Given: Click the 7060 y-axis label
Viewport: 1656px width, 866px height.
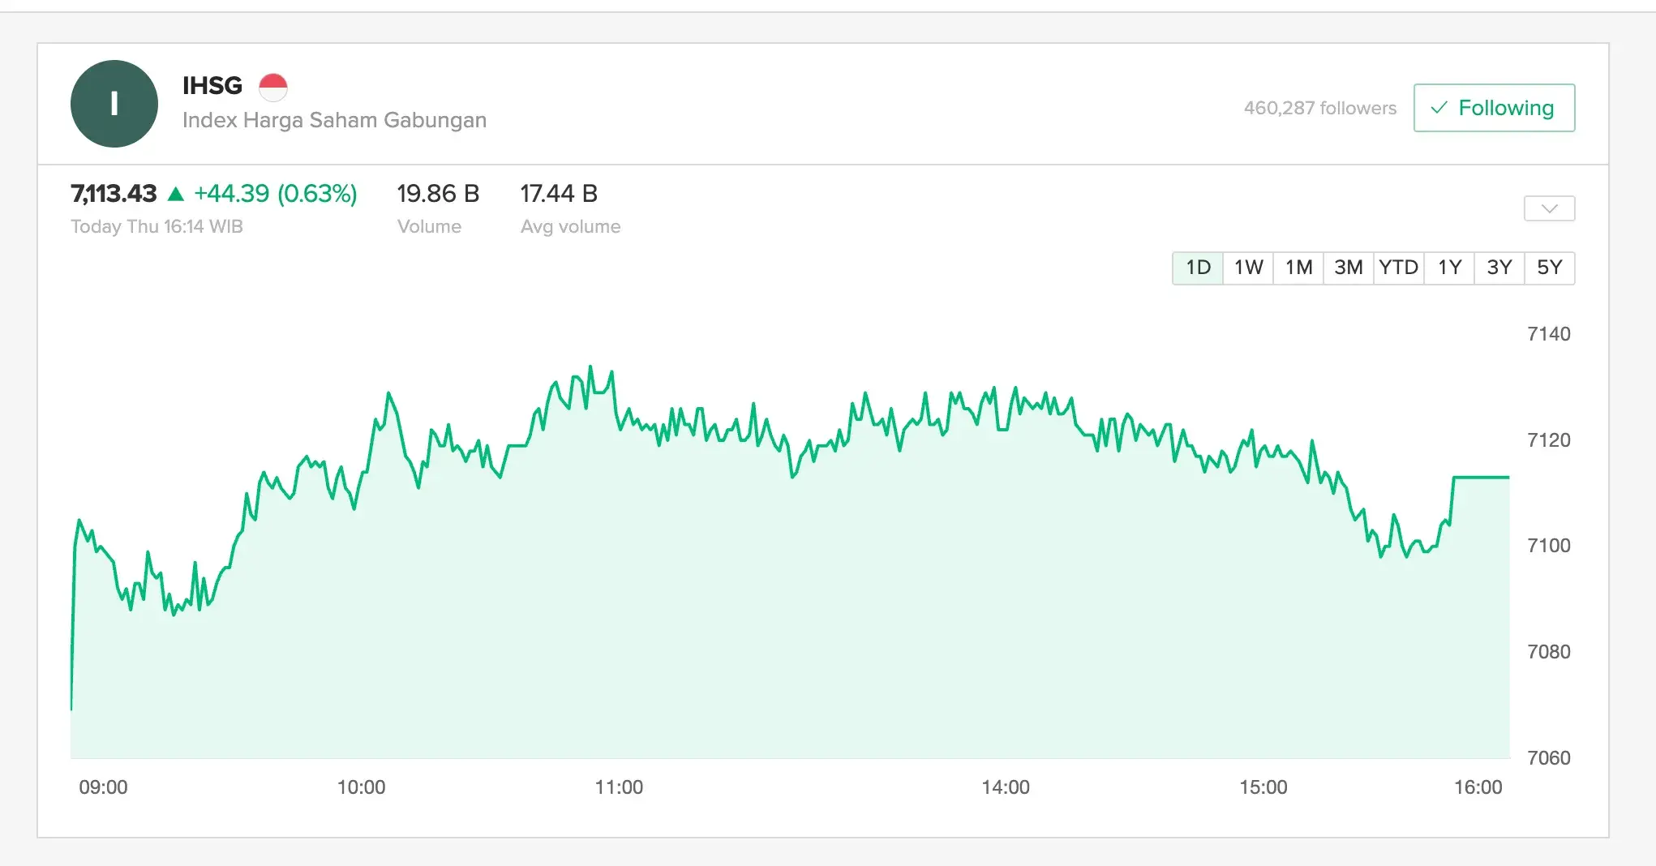Looking at the screenshot, I should pyautogui.click(x=1549, y=758).
